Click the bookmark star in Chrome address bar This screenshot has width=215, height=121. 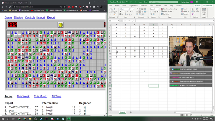64,7
